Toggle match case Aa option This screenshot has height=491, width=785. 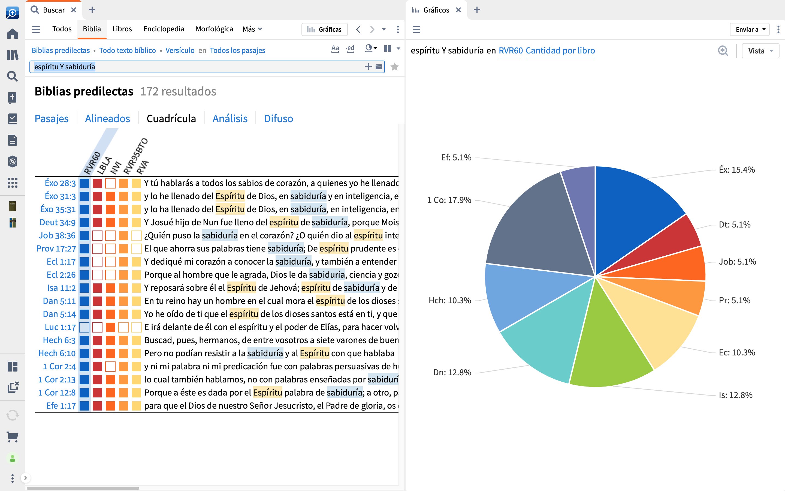pos(335,49)
